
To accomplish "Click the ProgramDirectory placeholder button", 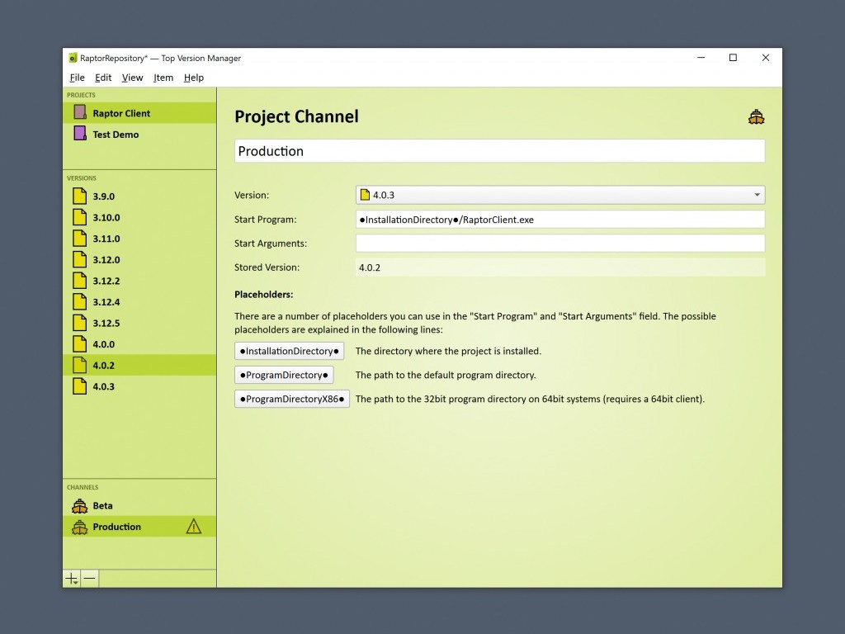I will pos(284,375).
